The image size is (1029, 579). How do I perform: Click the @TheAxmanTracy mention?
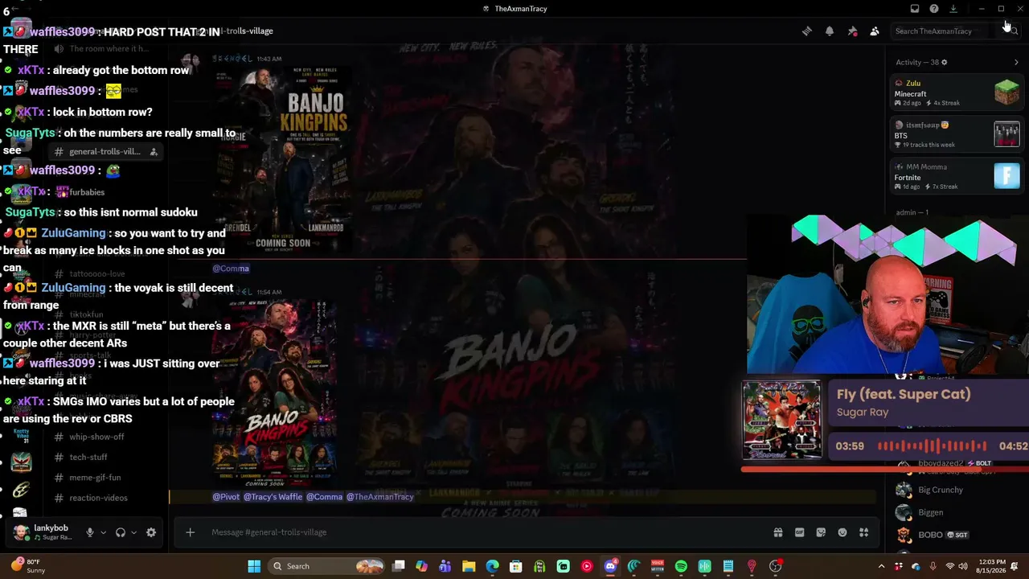point(379,497)
